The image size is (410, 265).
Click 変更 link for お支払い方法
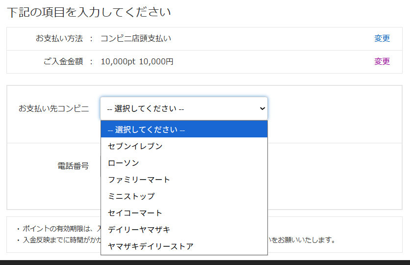point(382,38)
